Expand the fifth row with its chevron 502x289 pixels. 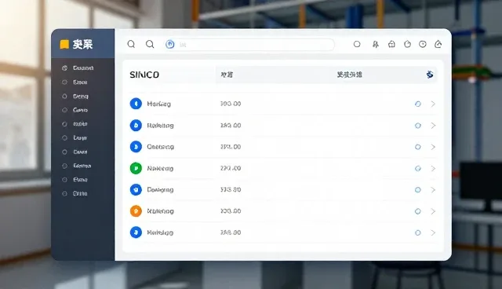tap(433, 190)
